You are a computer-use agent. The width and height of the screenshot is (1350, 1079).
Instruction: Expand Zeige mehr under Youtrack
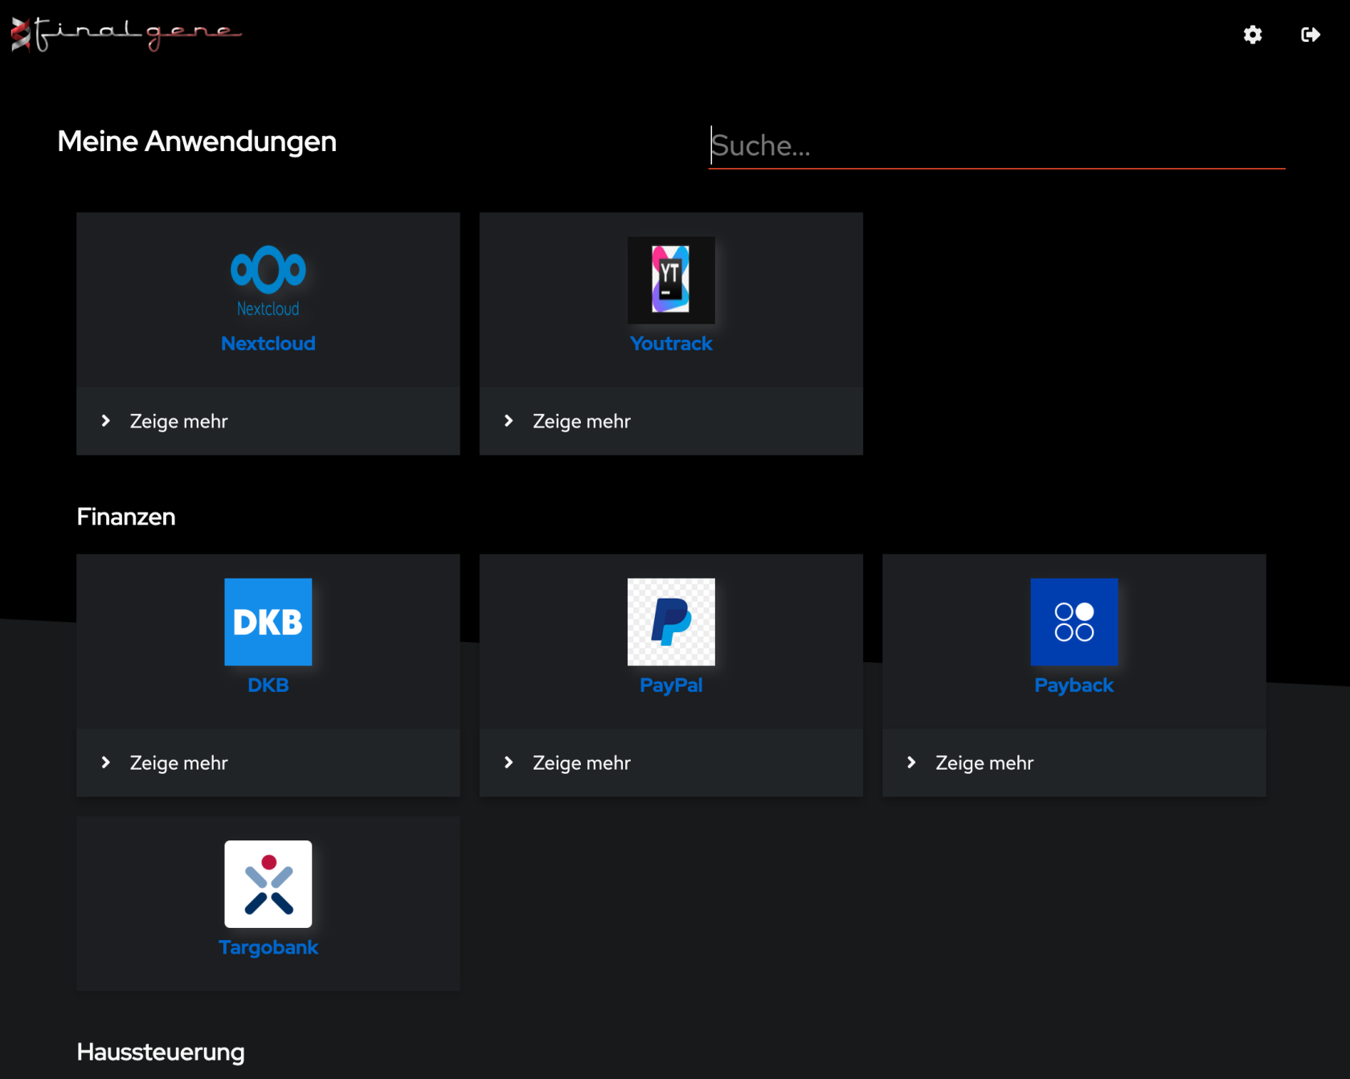[x=581, y=421]
